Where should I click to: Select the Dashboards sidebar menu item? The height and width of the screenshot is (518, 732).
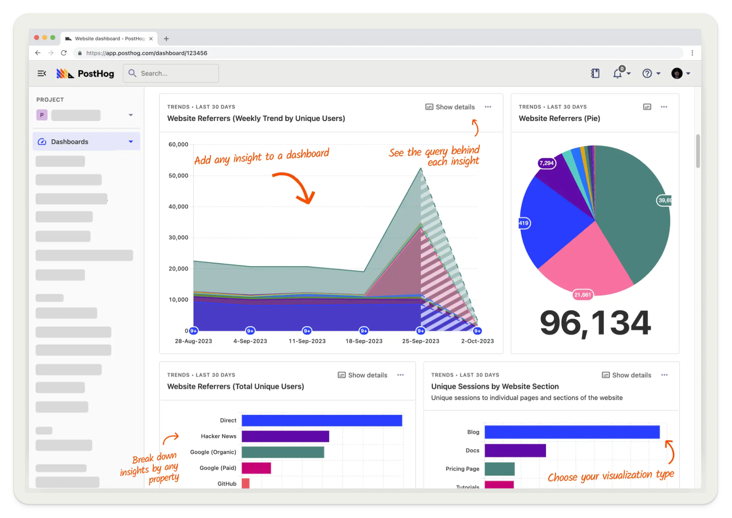[70, 141]
